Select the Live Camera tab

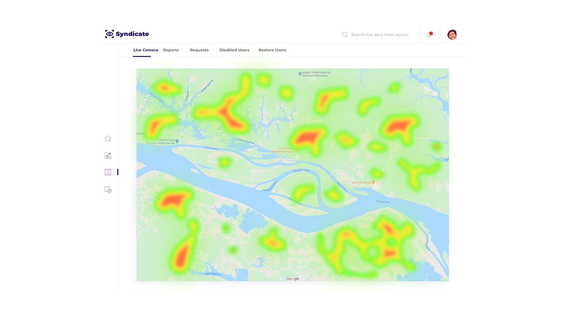[x=146, y=50]
